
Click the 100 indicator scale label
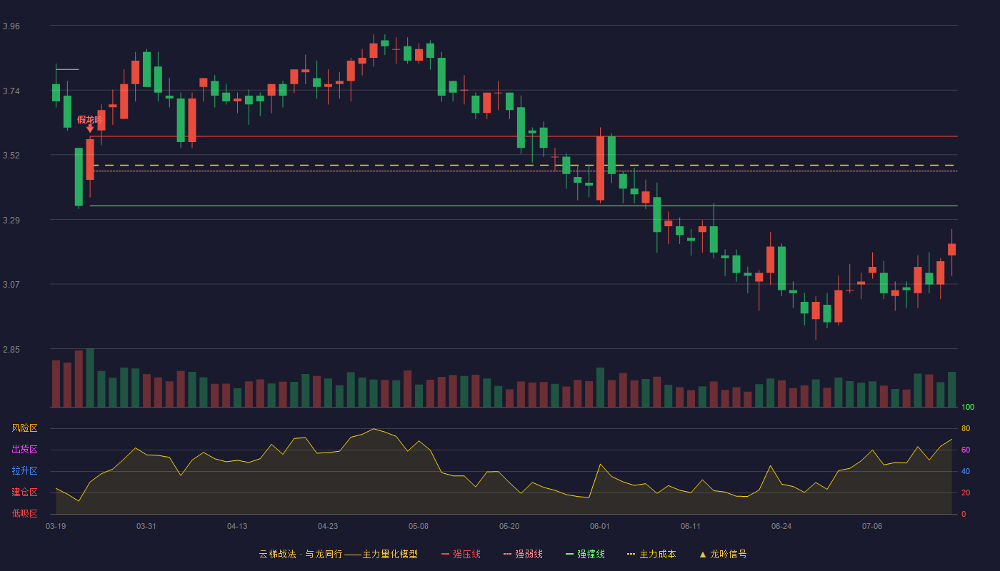pos(968,408)
